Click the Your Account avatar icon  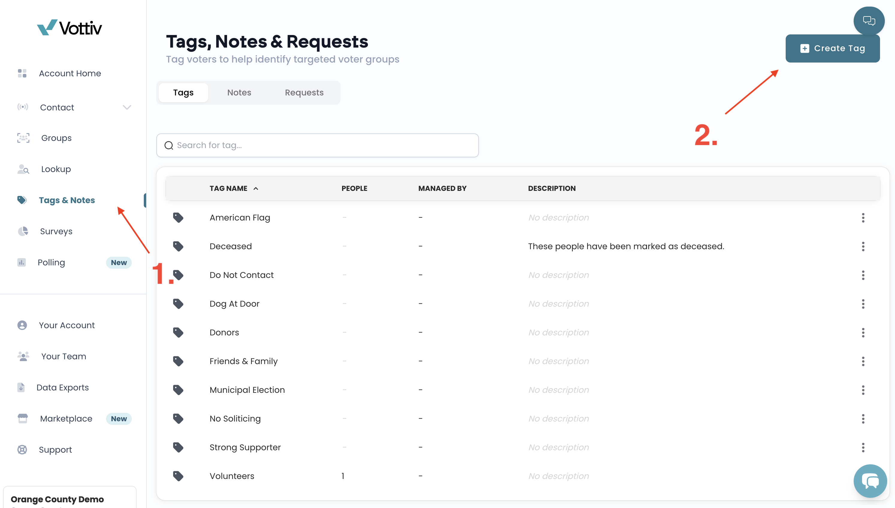click(22, 325)
